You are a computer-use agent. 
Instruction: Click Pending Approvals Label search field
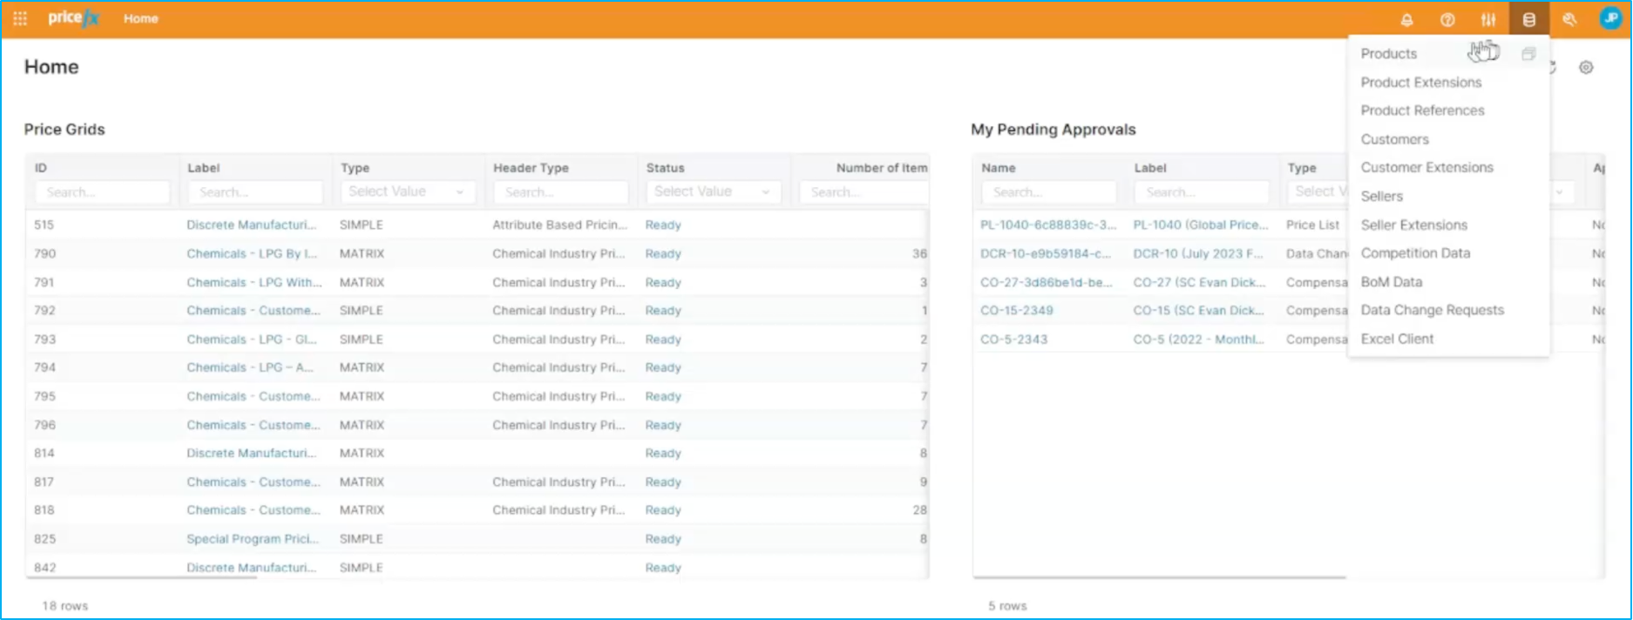[x=1202, y=192]
